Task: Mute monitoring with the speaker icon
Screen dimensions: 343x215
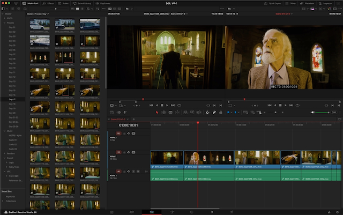Action: pos(313,112)
